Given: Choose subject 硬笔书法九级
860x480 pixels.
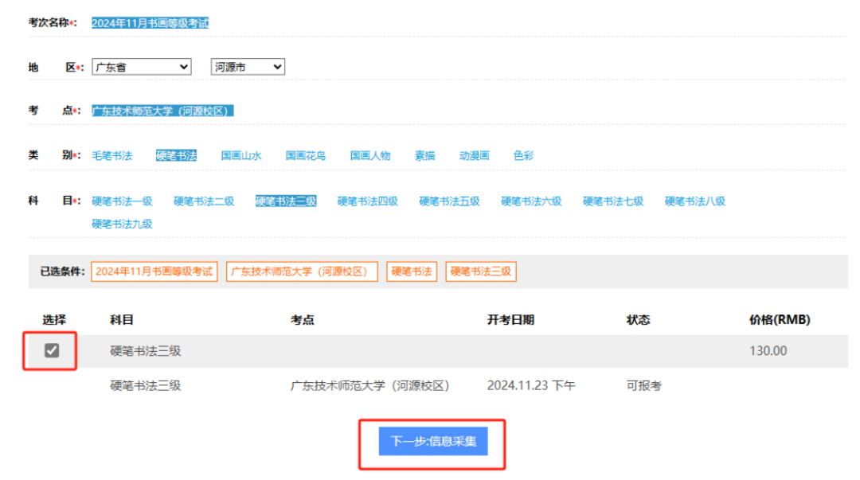Looking at the screenshot, I should point(122,224).
